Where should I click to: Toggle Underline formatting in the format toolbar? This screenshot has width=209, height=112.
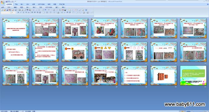[23, 13]
